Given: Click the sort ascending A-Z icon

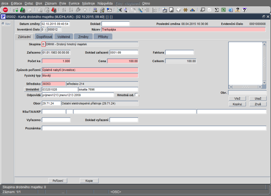Looking at the screenshot, I should click(64, 10).
